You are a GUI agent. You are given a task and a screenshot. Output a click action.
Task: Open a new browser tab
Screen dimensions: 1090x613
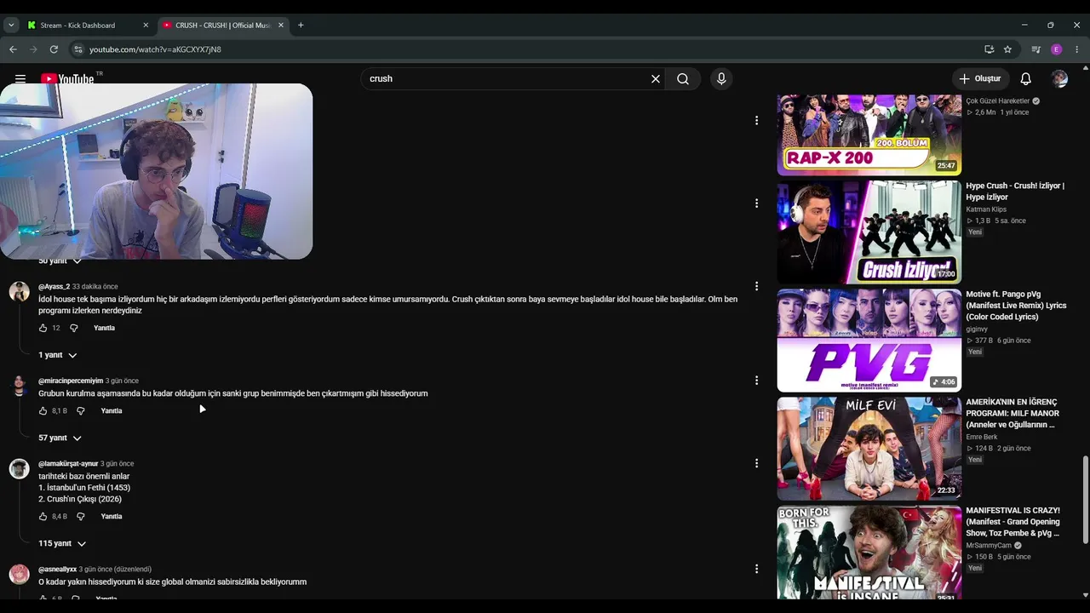tap(301, 25)
